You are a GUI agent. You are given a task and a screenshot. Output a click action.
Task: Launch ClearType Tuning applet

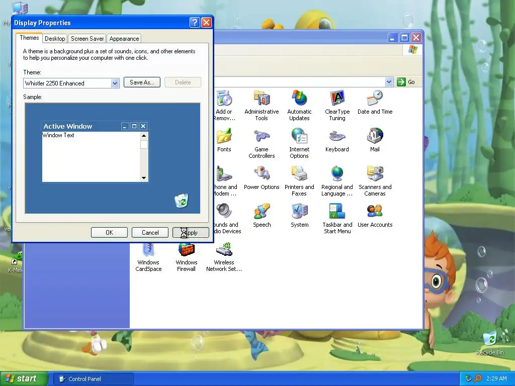[337, 99]
